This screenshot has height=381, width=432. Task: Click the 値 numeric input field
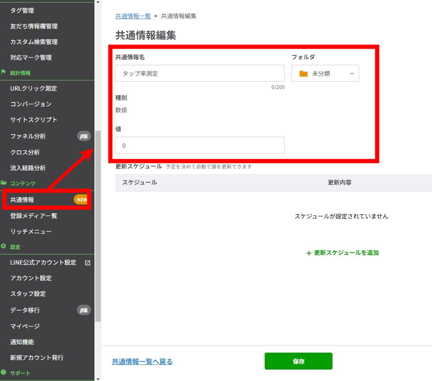[199, 146]
